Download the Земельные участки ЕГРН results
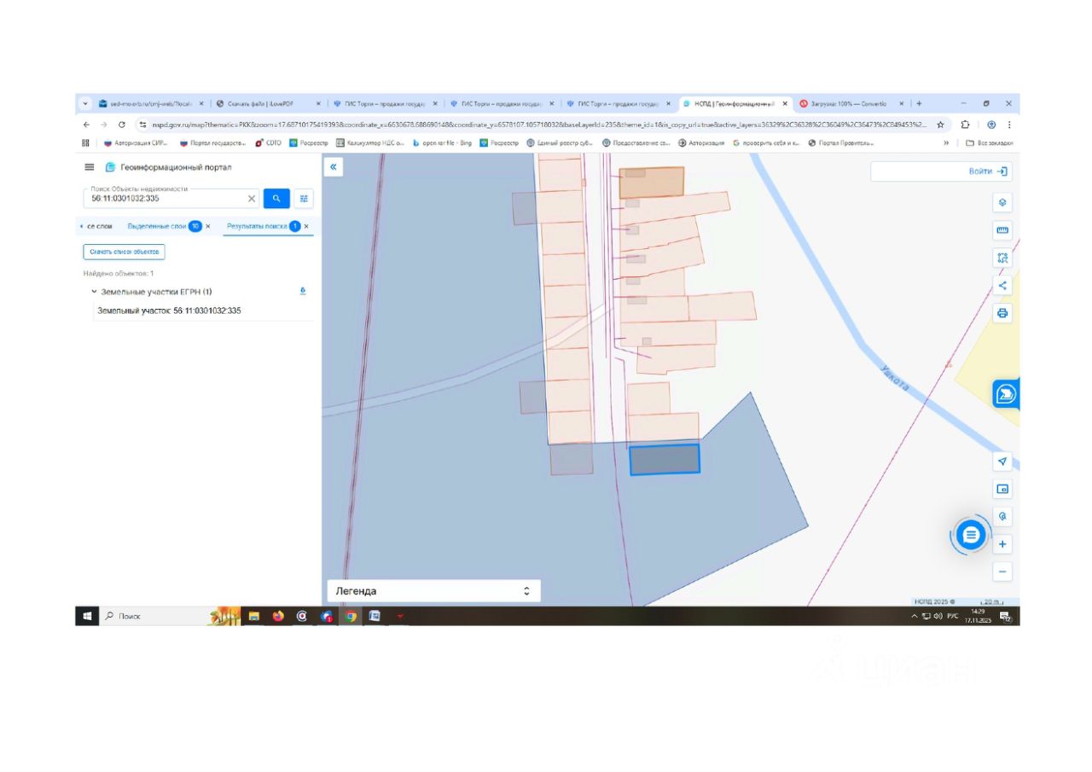 coord(303,291)
